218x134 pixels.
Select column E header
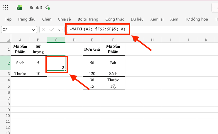tap(92, 40)
